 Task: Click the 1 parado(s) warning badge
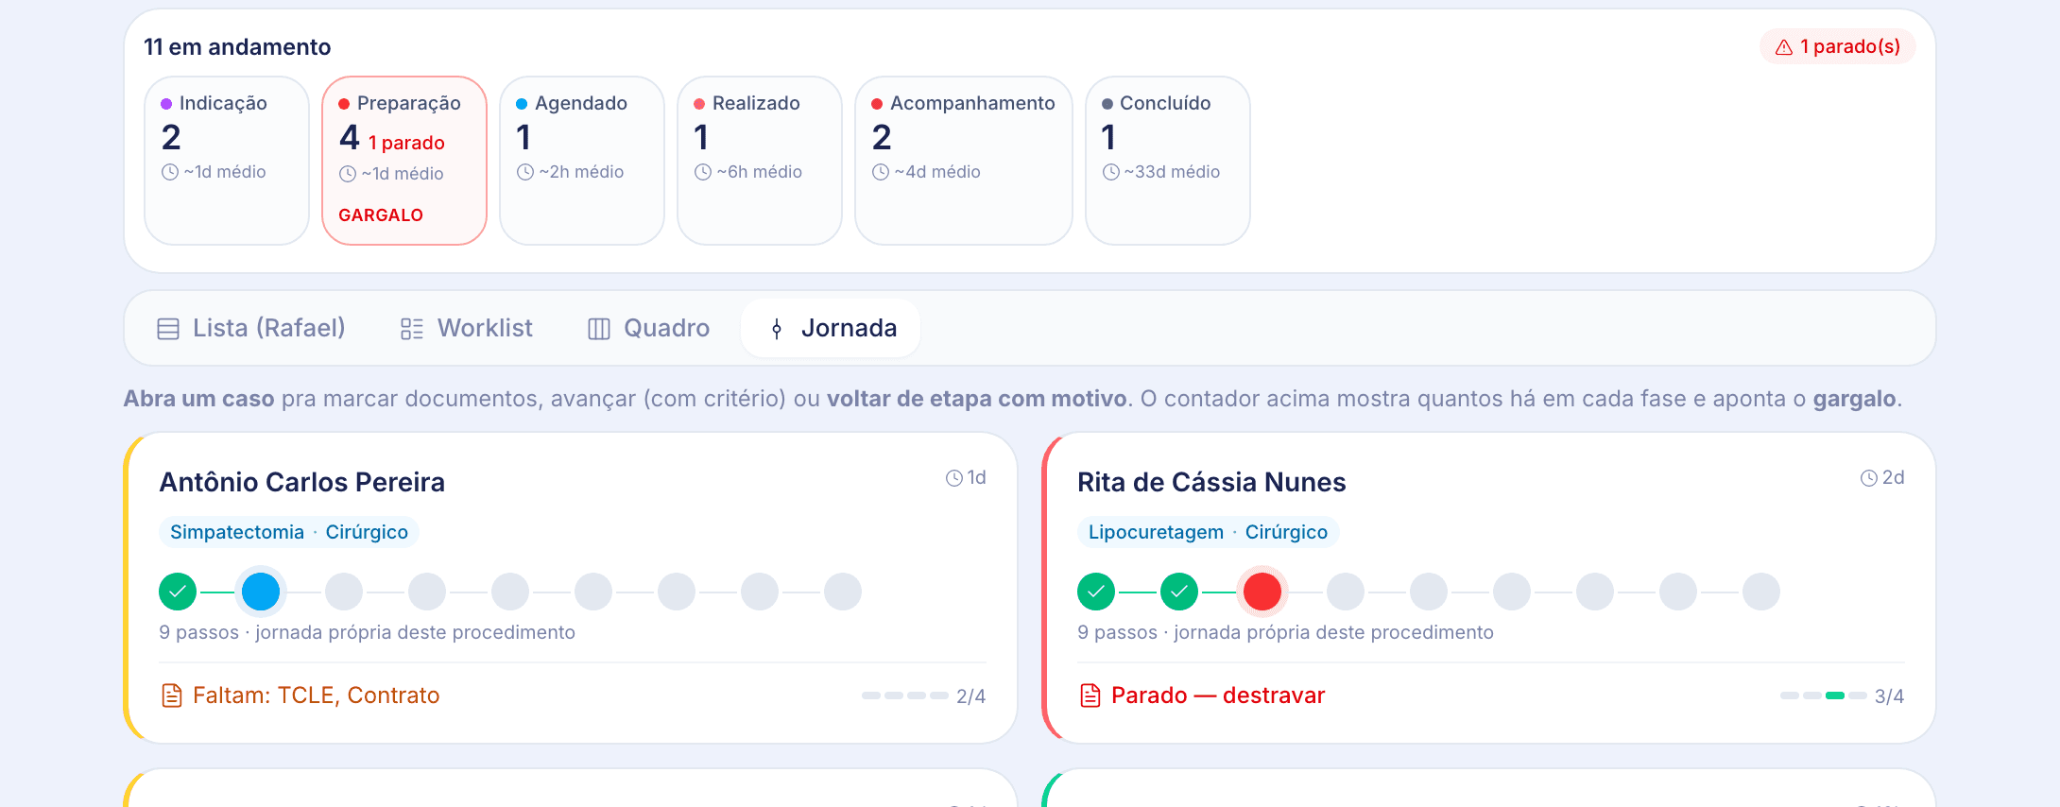tap(1837, 46)
